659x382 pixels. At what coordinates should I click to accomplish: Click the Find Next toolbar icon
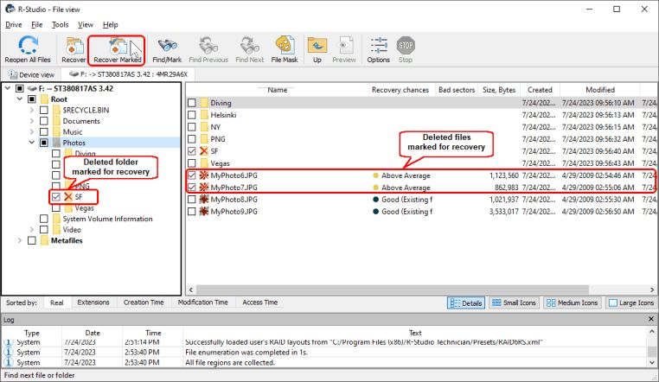pyautogui.click(x=250, y=45)
